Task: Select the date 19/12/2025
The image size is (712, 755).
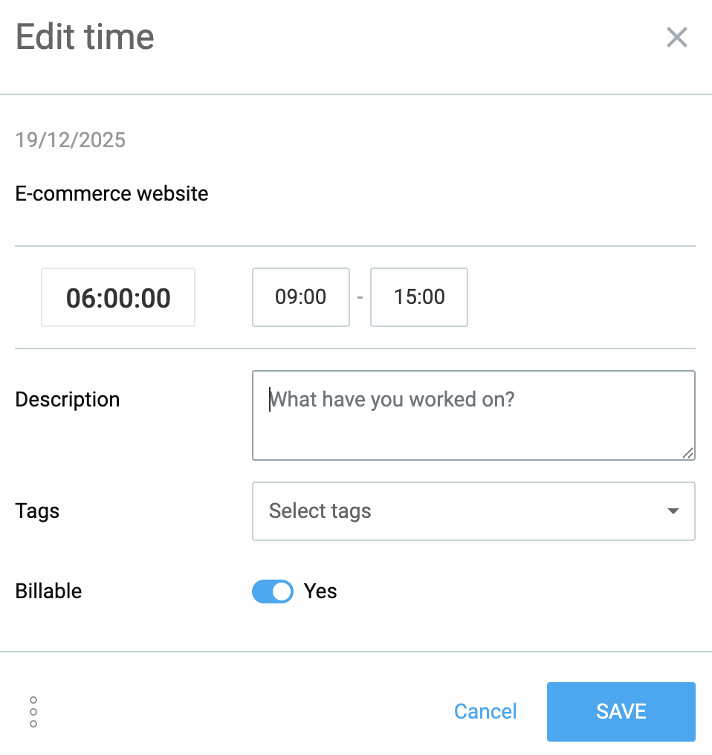Action: click(70, 140)
